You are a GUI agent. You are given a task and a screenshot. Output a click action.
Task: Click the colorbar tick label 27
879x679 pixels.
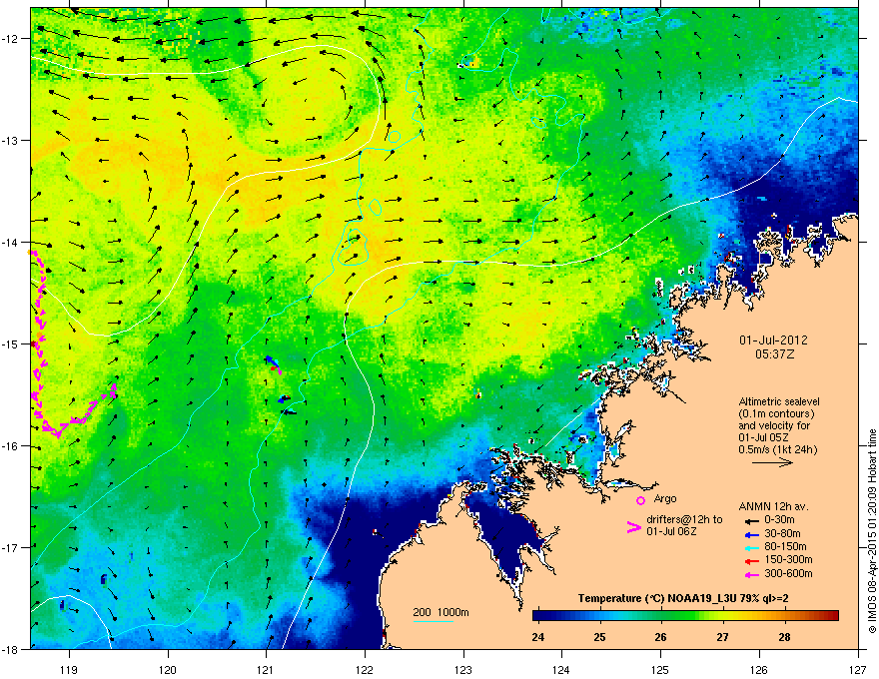[722, 637]
